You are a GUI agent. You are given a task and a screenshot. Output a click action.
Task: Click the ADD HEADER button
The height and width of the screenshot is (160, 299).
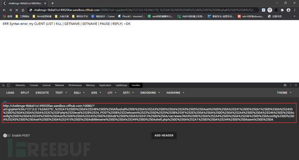(164, 135)
